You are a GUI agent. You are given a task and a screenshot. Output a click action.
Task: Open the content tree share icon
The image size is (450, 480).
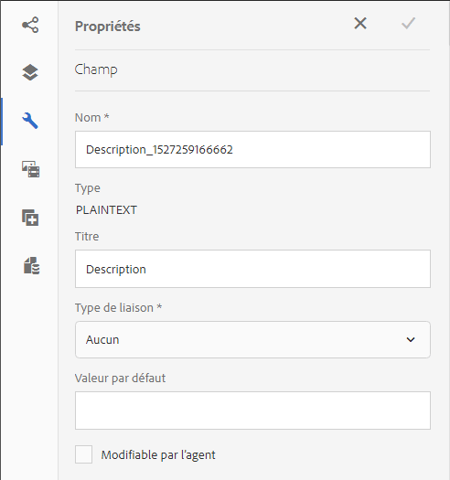(30, 25)
